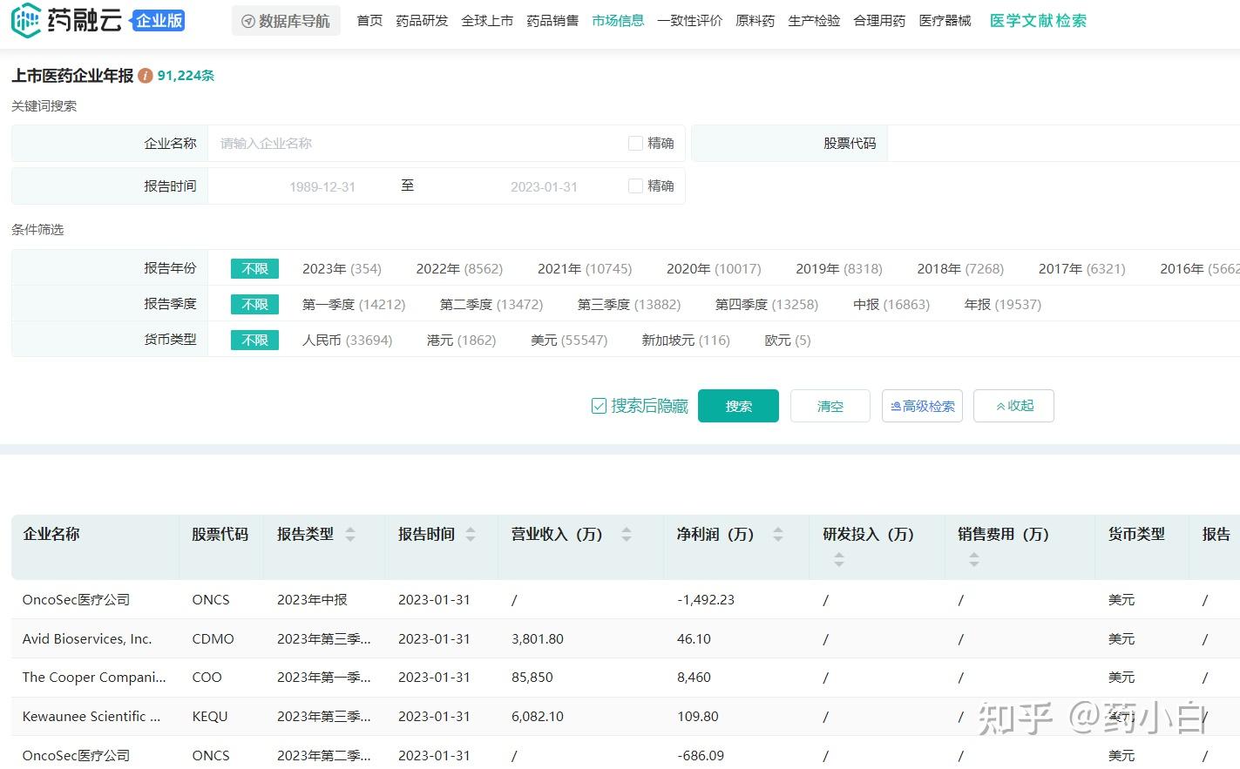
Task: Uncheck the 搜索后隐藏 checkbox
Action: [598, 405]
